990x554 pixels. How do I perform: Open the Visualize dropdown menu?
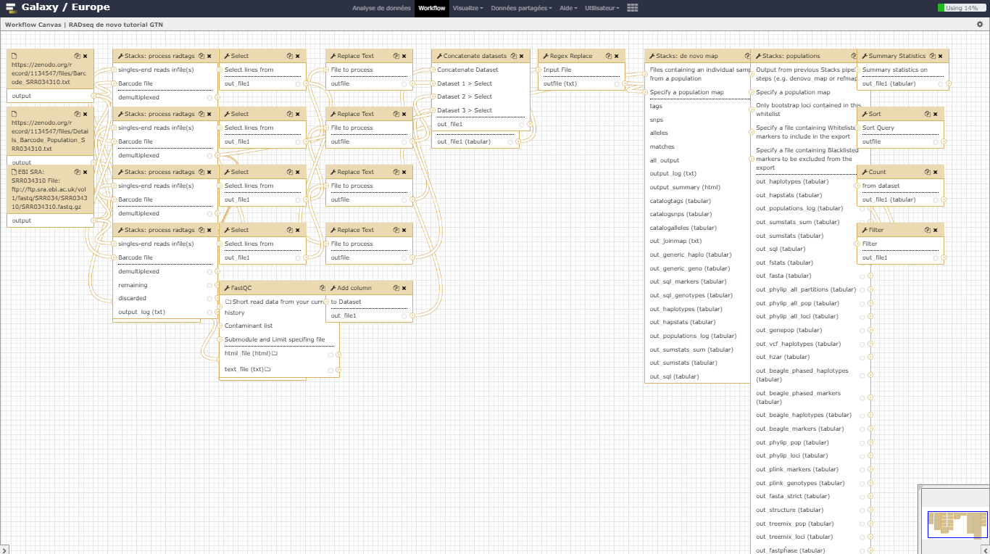point(467,8)
